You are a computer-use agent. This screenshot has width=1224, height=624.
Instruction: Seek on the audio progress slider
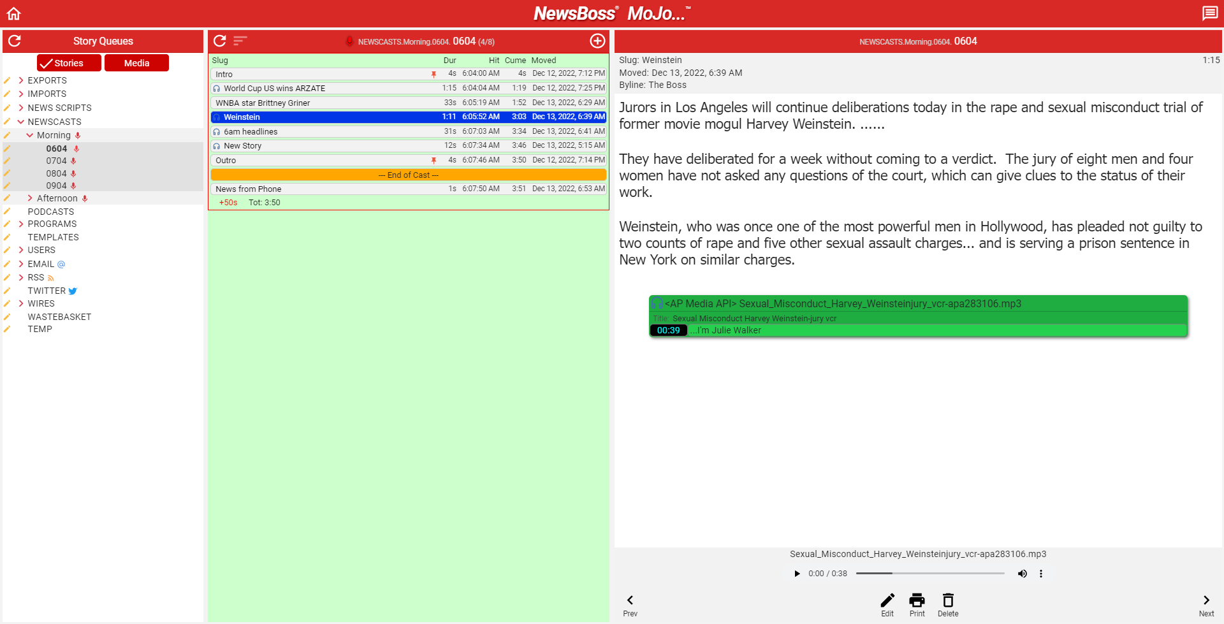(930, 574)
